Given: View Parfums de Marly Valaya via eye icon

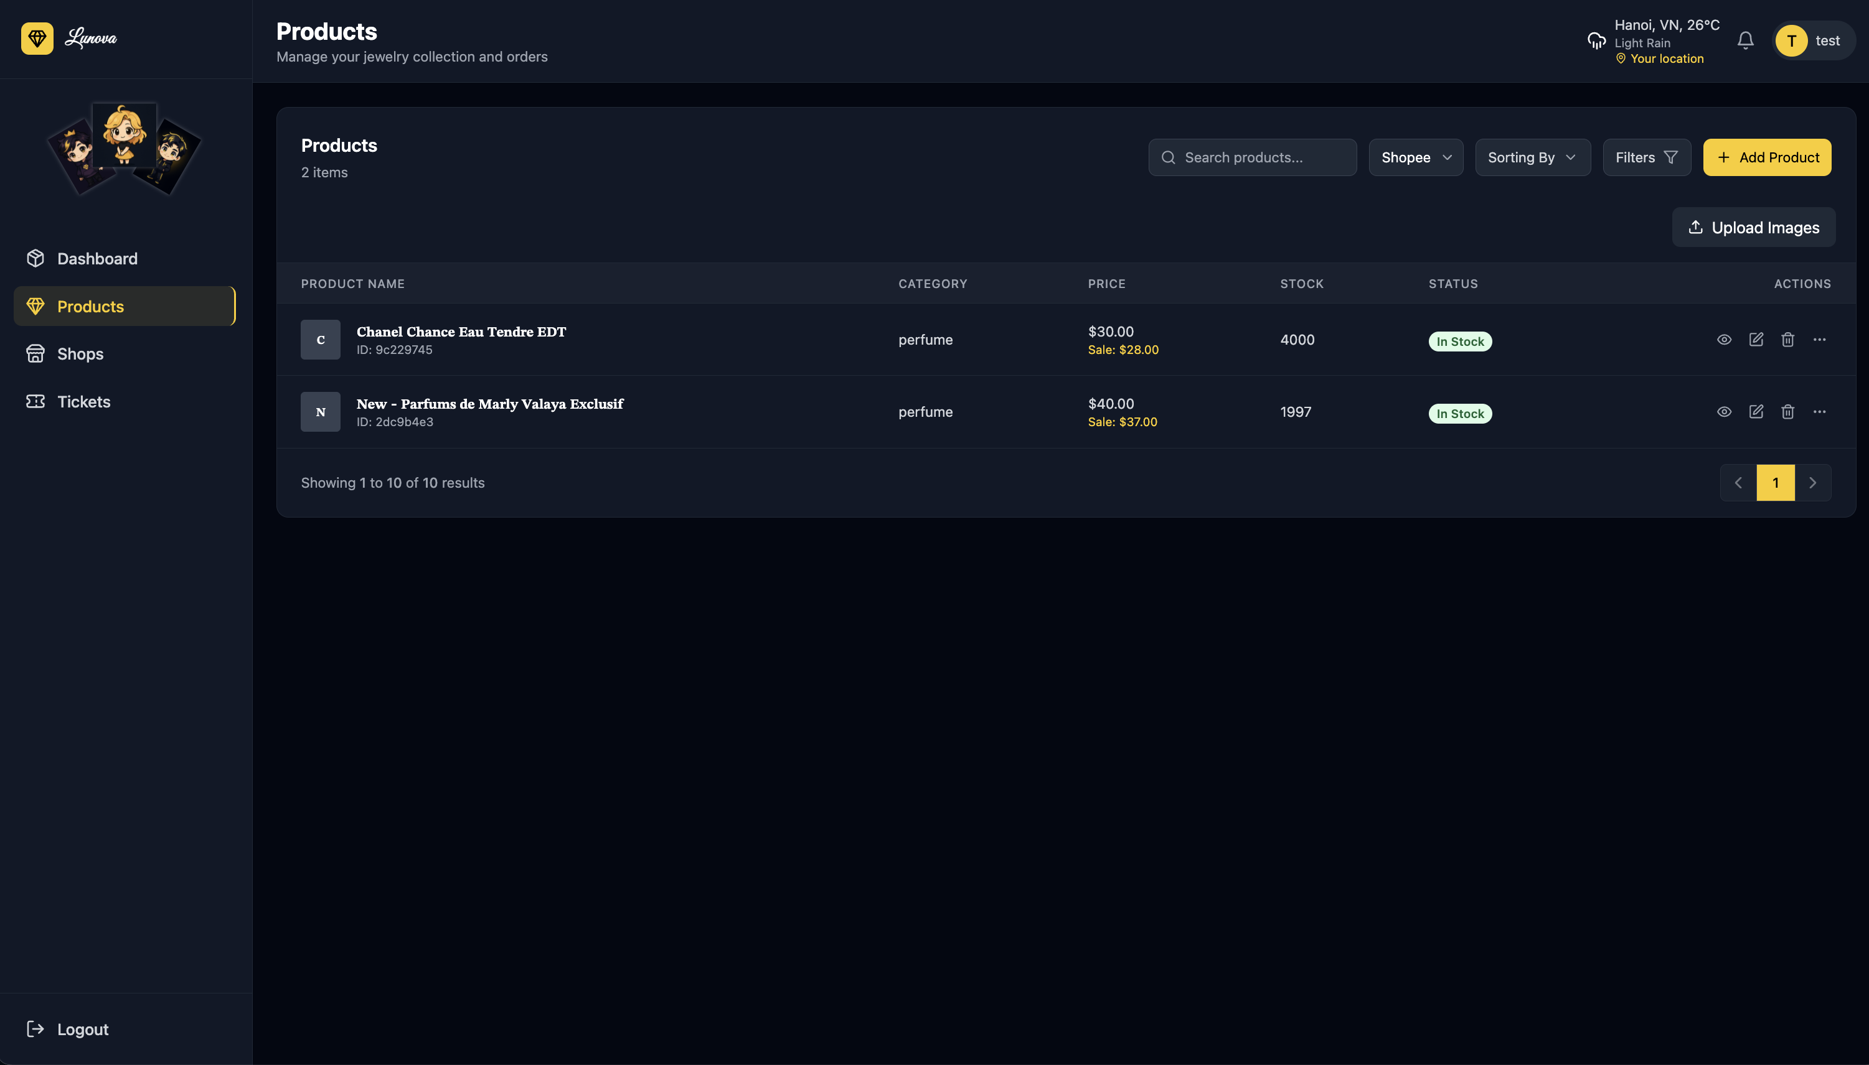Looking at the screenshot, I should 1724,412.
